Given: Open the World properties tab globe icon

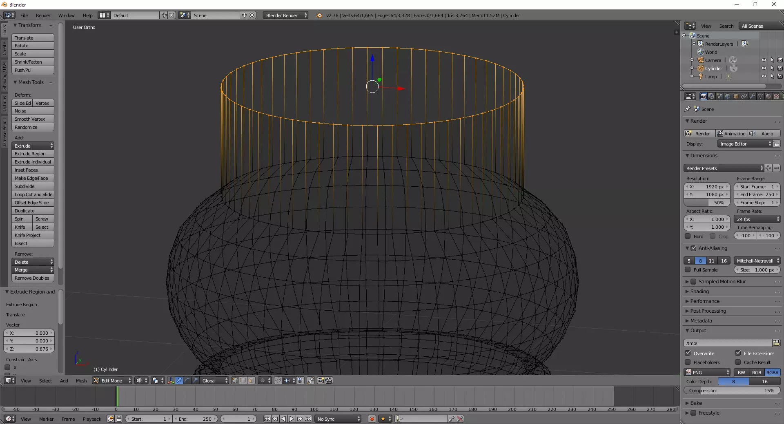Looking at the screenshot, I should click(728, 97).
